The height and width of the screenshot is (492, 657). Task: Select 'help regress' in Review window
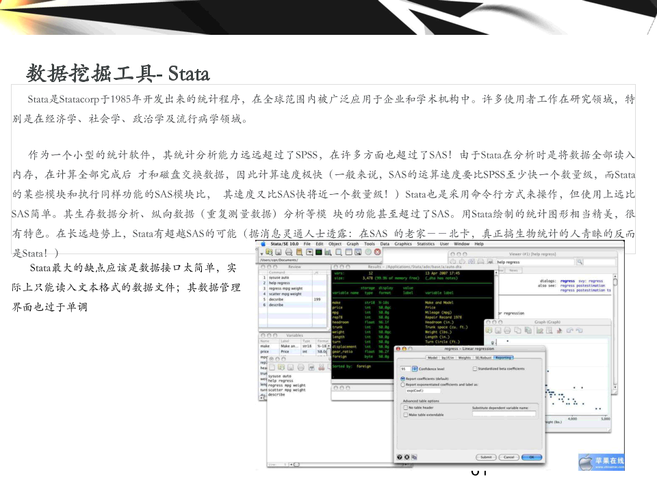(x=294, y=283)
